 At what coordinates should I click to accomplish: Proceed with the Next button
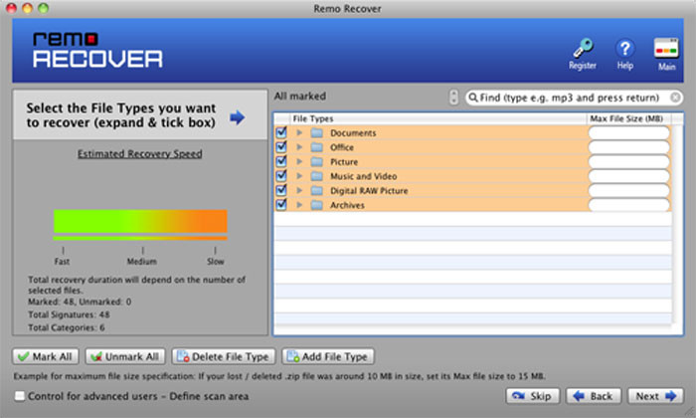(x=655, y=396)
